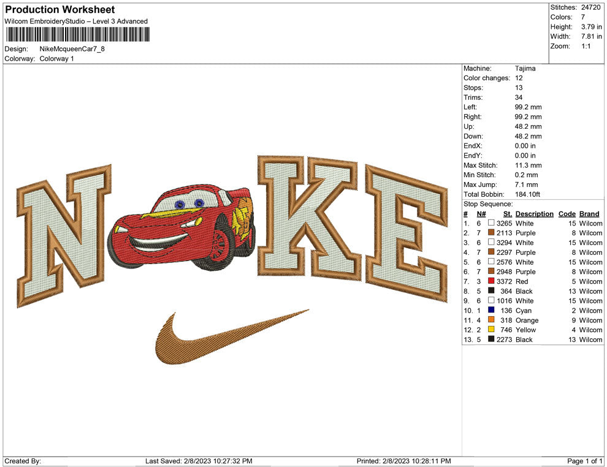Pick the orange swatch in stop 11
This screenshot has height=467, width=607.
[491, 320]
